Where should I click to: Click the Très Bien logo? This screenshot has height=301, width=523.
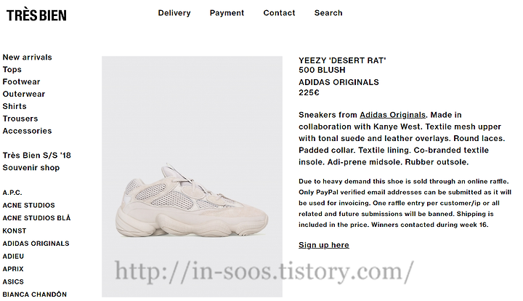click(36, 15)
